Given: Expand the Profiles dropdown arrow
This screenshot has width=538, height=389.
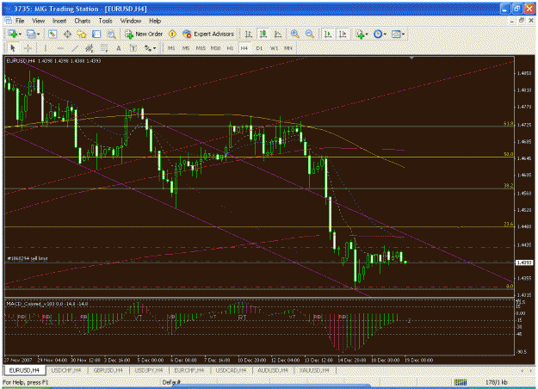Looking at the screenshot, I should click(x=39, y=34).
